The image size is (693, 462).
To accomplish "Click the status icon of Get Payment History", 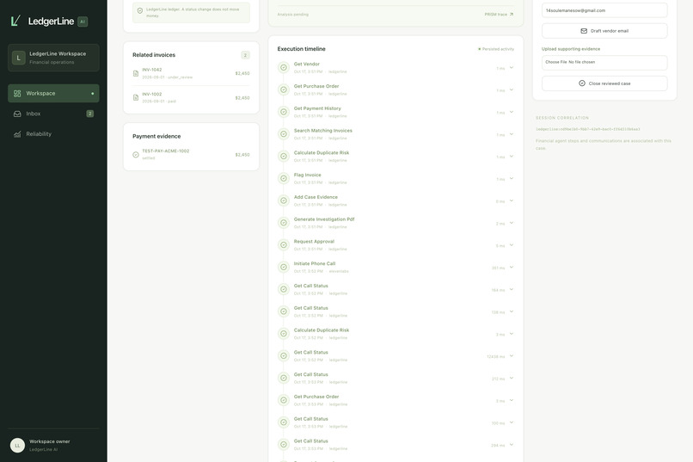I will point(284,112).
